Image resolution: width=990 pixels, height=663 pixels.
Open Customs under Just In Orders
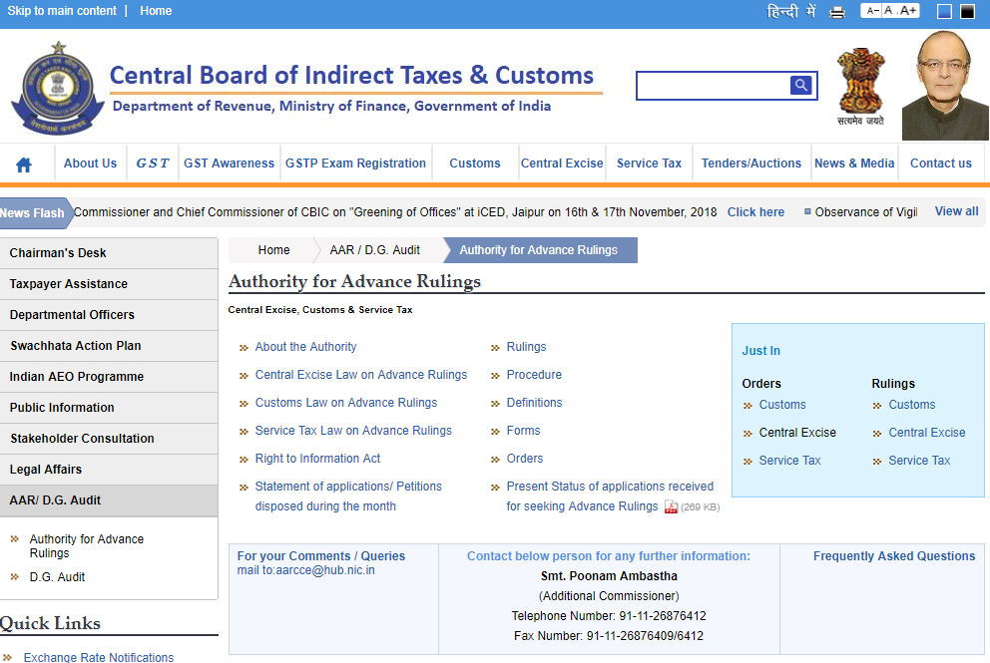point(782,405)
